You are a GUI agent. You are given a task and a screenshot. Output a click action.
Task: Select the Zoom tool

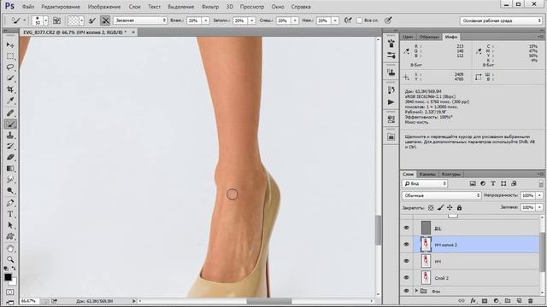10,259
